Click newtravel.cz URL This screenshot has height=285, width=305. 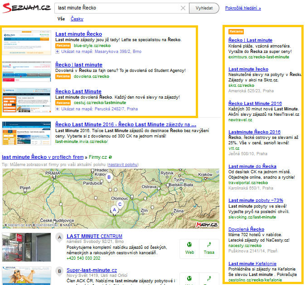coord(240,120)
